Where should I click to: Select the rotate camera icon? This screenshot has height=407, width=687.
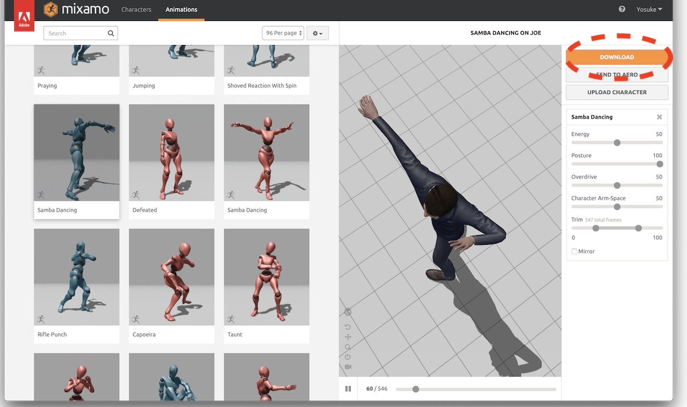(348, 327)
